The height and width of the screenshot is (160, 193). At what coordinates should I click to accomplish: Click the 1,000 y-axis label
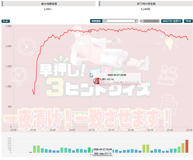pos(9,86)
